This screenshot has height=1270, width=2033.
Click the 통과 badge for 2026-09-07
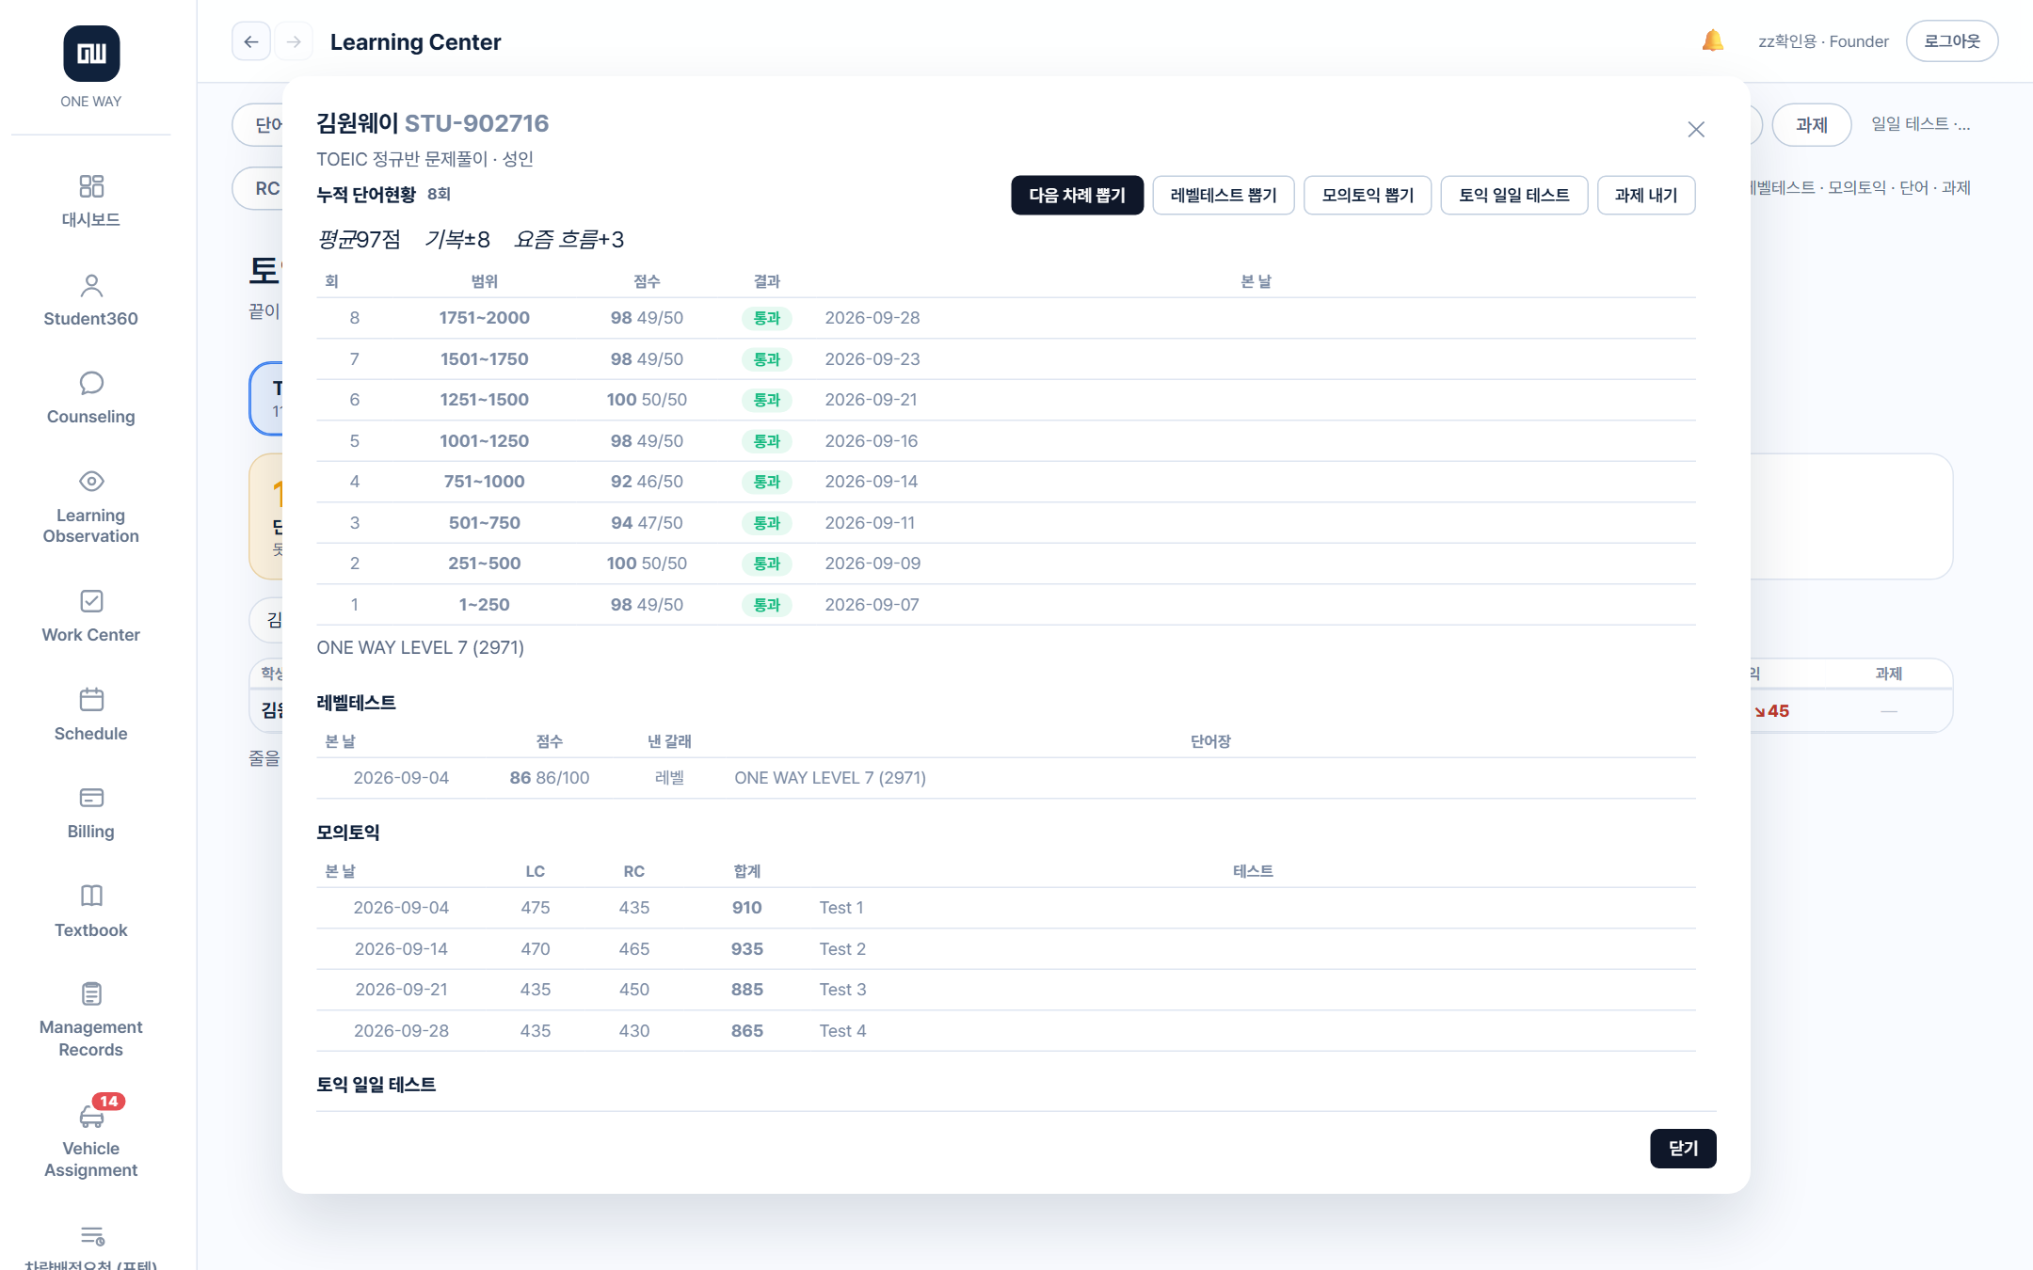point(766,605)
